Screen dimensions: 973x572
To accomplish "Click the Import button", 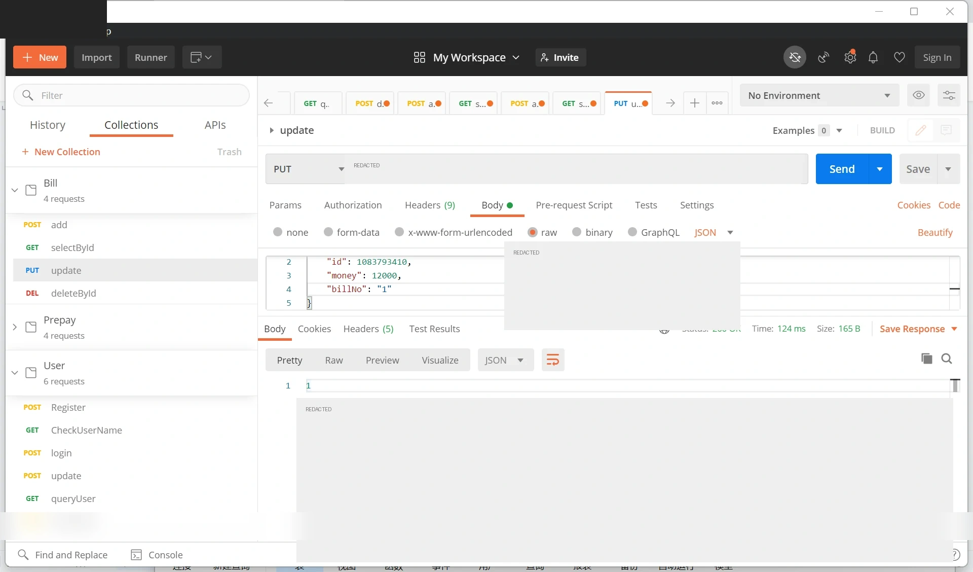I will coord(96,57).
